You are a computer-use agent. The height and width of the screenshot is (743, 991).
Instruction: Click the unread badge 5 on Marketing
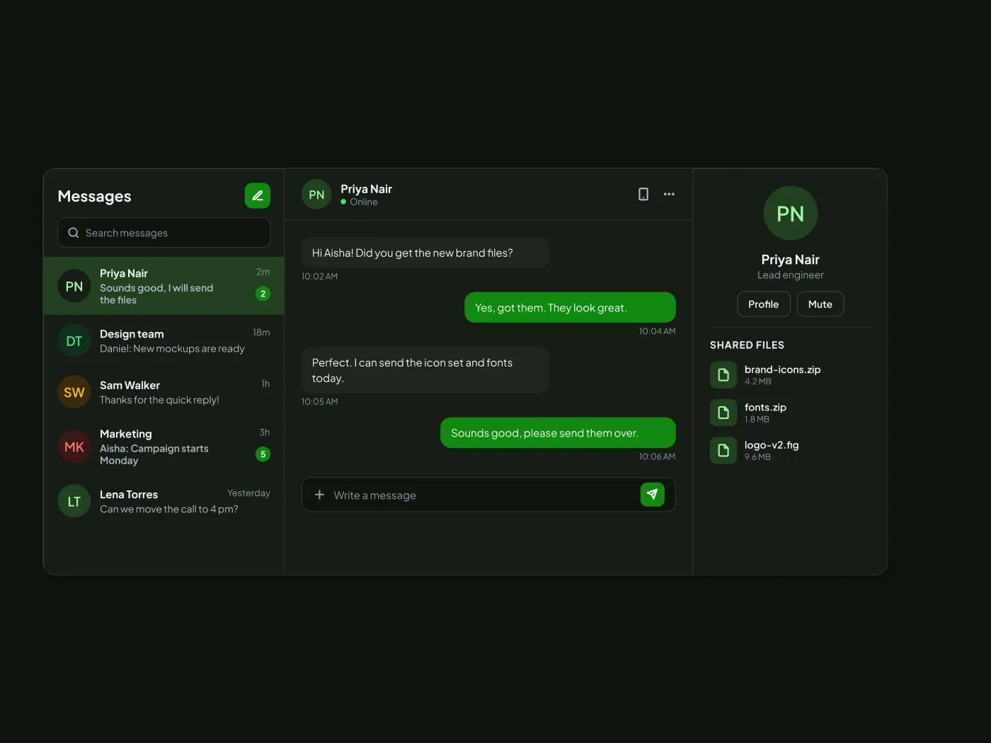click(263, 454)
